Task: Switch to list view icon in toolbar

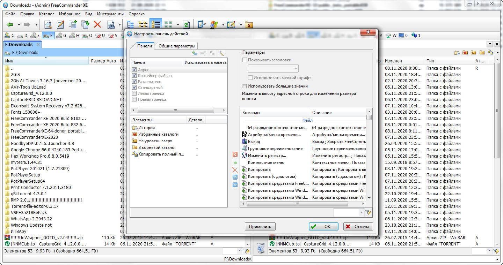Action: [x=143, y=24]
